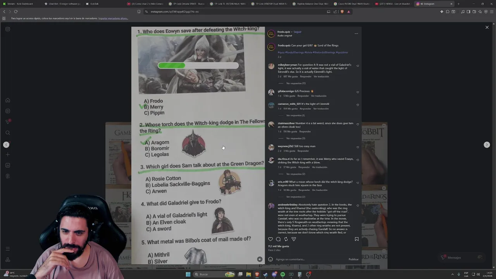The height and width of the screenshot is (279, 496).
Task: Open the 'Audio original' link
Action: click(x=284, y=36)
